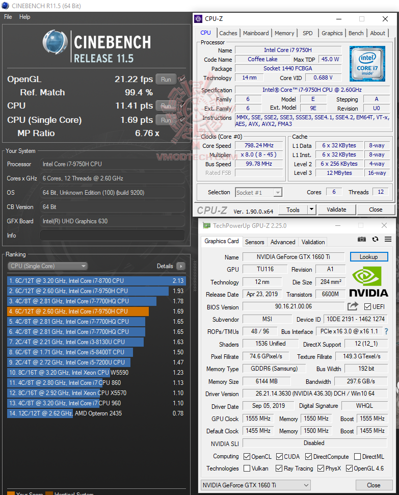Toggle the CUDA checkbox
The width and height of the screenshot is (399, 495).
[279, 456]
